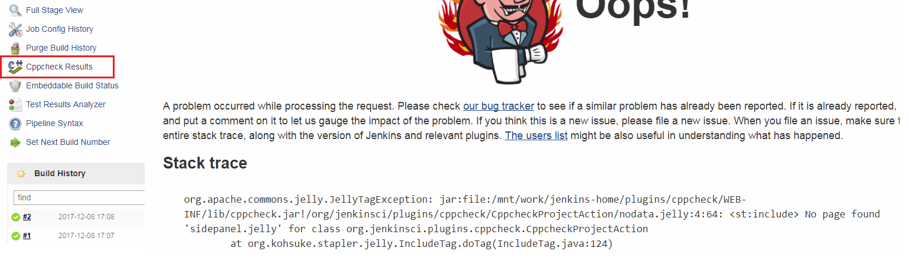Open Job Config History page

[60, 29]
